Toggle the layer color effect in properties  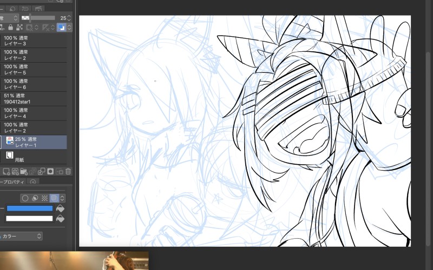(x=55, y=198)
